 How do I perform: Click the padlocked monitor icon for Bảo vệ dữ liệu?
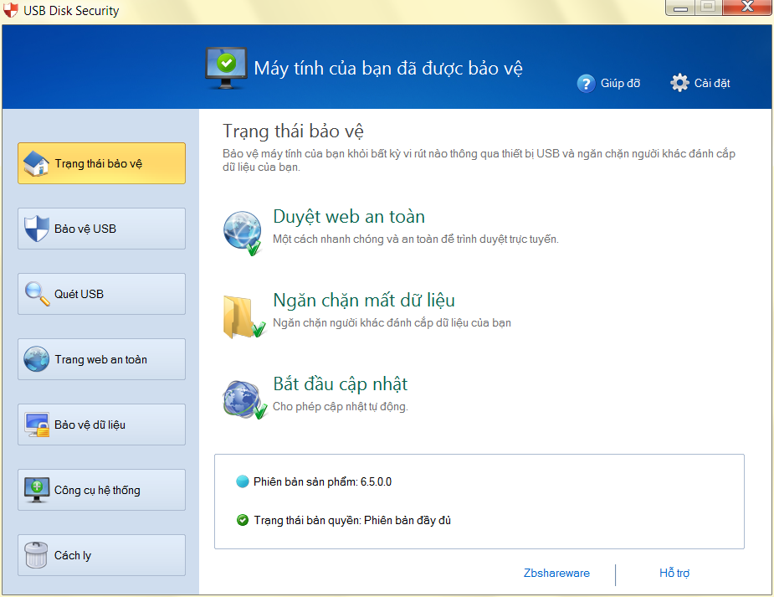(x=37, y=425)
